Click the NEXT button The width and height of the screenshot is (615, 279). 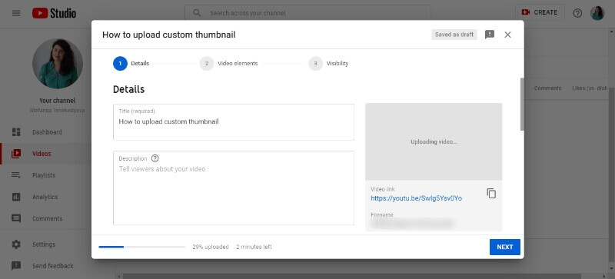tap(505, 247)
